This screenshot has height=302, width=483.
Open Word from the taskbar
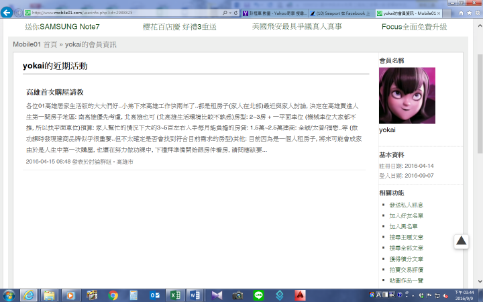coord(195,295)
